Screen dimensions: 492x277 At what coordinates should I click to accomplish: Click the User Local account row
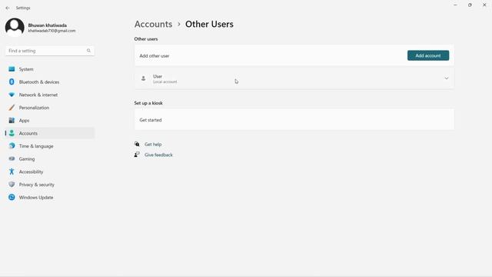pos(294,78)
